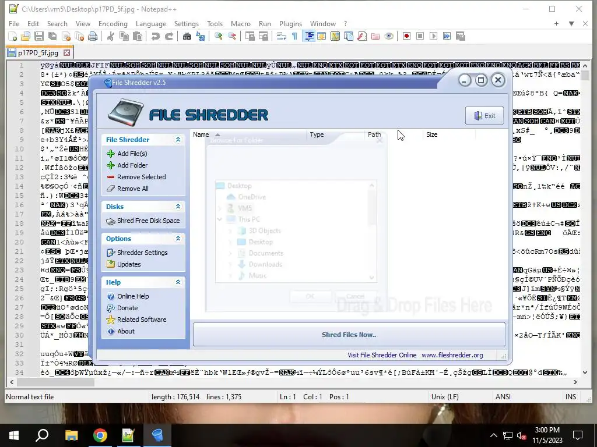Click the Close All icon in Notepad++ toolbar
Screen dimensions: 597x447
79,37
